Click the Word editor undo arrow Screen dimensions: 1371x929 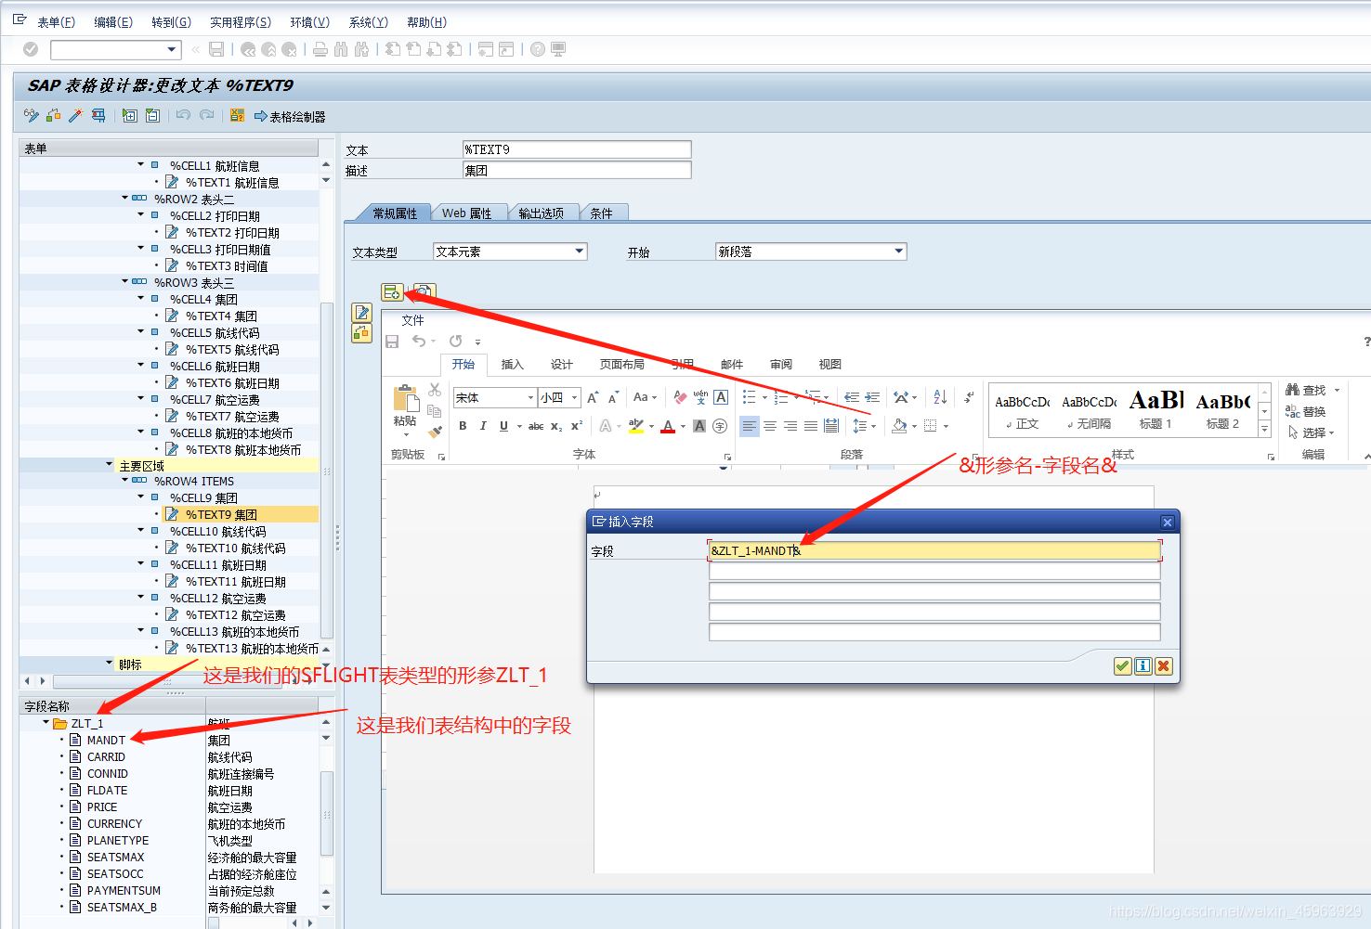point(419,342)
